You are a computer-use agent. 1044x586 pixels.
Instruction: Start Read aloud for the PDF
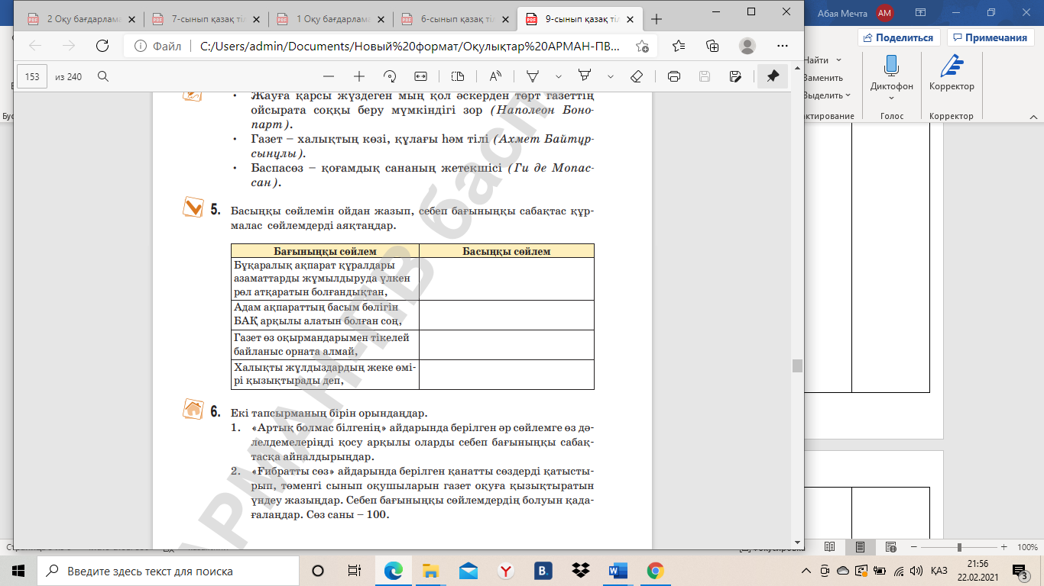pos(495,76)
